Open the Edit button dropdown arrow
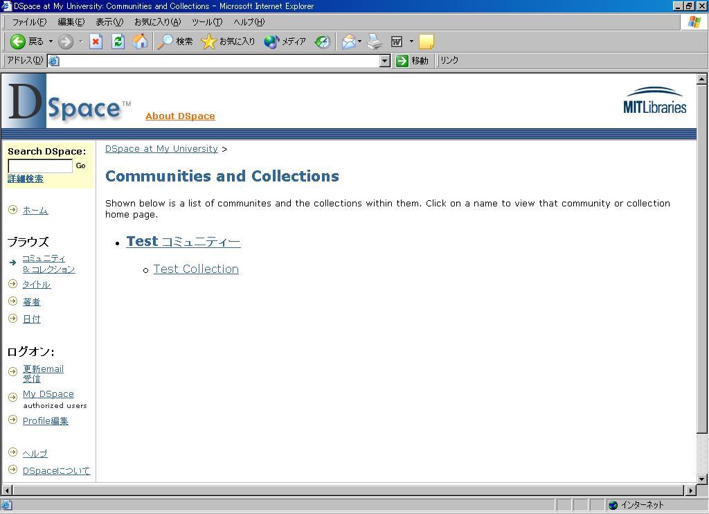The height and width of the screenshot is (514, 709). (x=411, y=42)
